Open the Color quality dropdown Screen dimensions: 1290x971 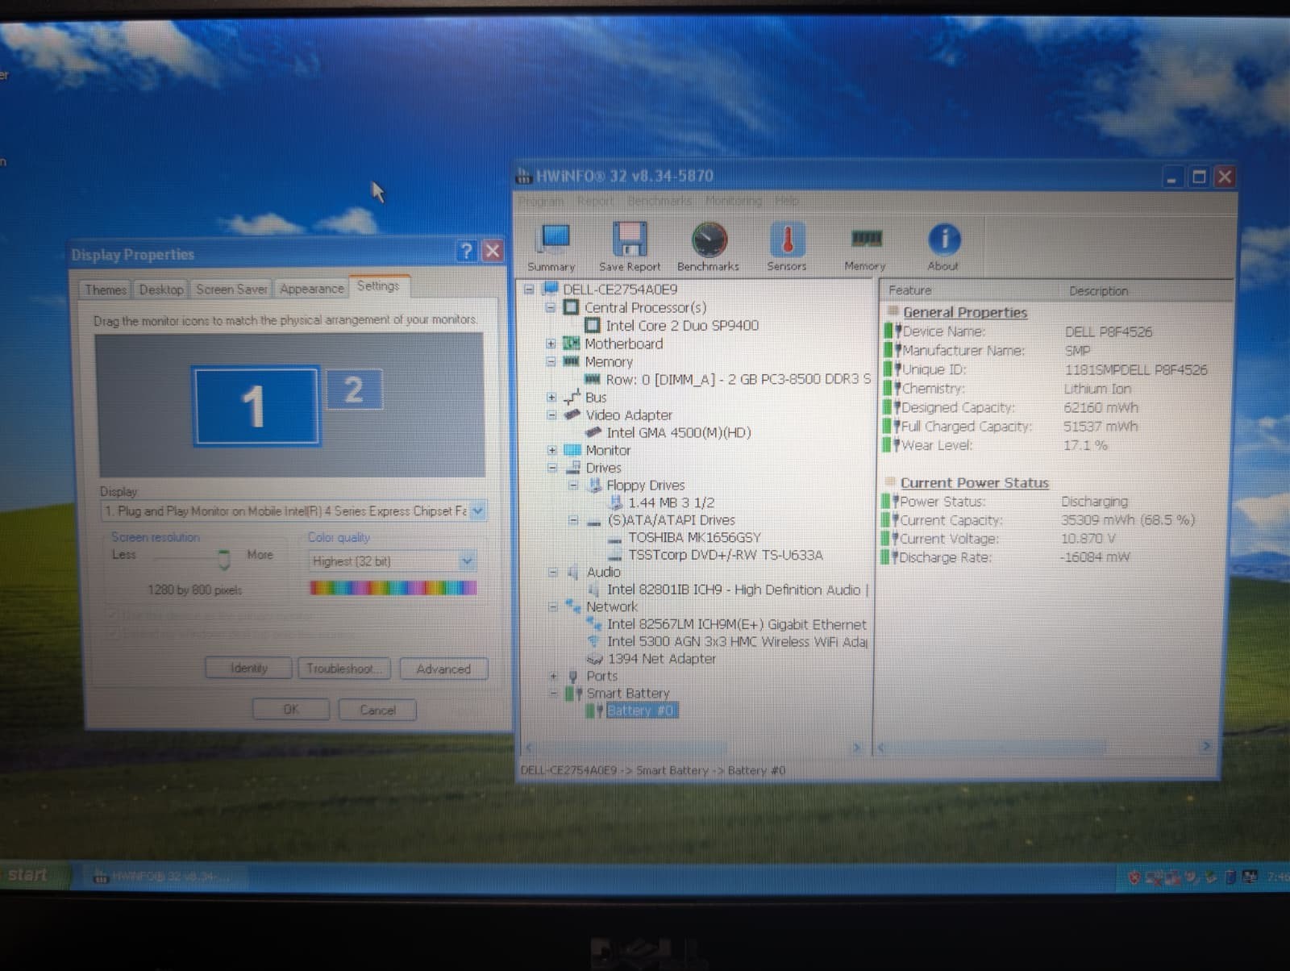coord(467,561)
